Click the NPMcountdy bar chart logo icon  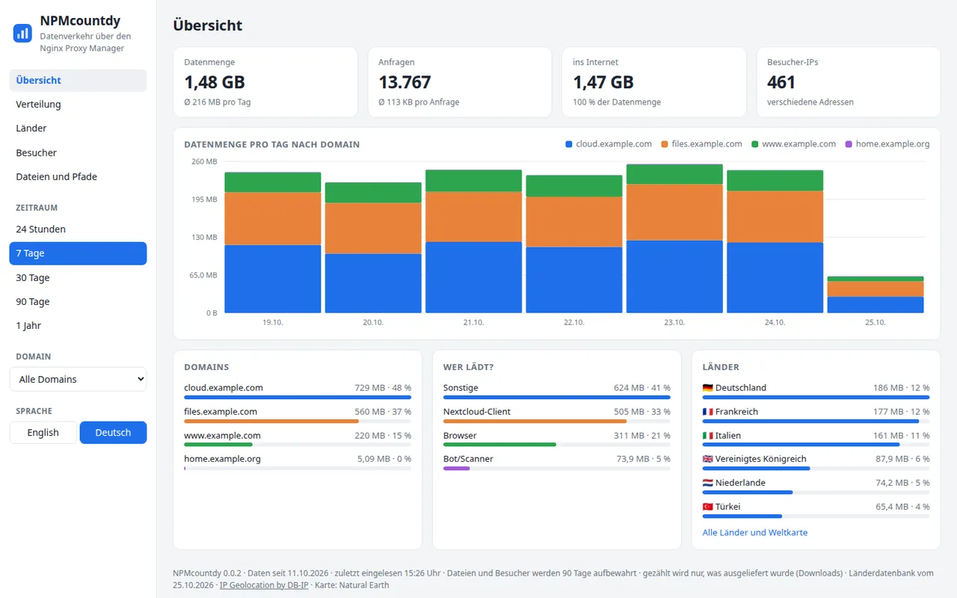click(x=22, y=33)
